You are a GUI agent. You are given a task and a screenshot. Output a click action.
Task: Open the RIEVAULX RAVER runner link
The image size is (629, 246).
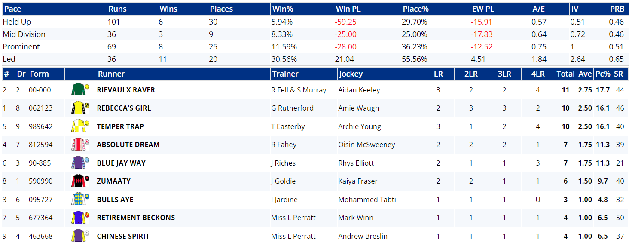[126, 90]
